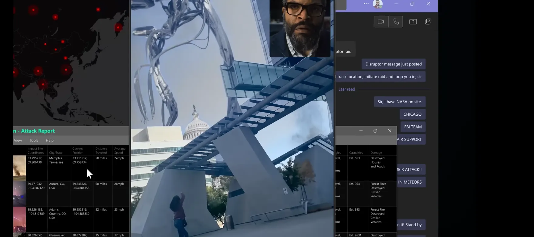The image size is (534, 237).
Task: Sort by Average Speed column header
Action: (120, 151)
